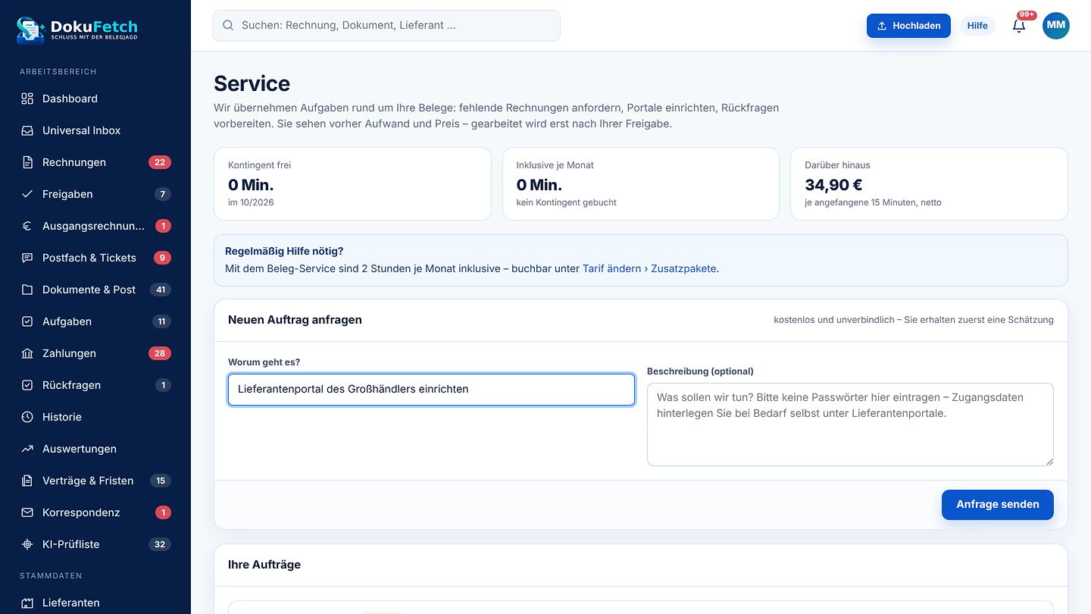1091x614 pixels.
Task: Click the Zahlungen bank icon
Action: coord(27,353)
